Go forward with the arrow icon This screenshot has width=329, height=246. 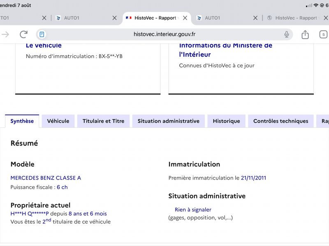coord(5,34)
